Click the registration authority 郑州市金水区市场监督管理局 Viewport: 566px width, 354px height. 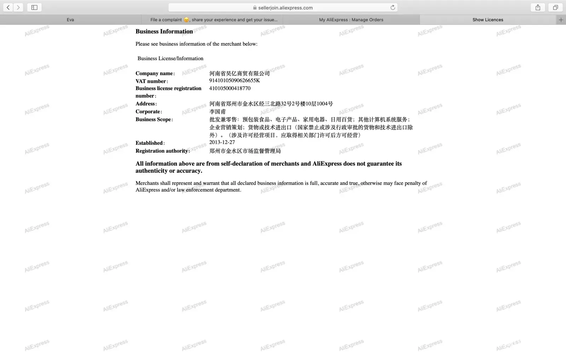click(245, 151)
